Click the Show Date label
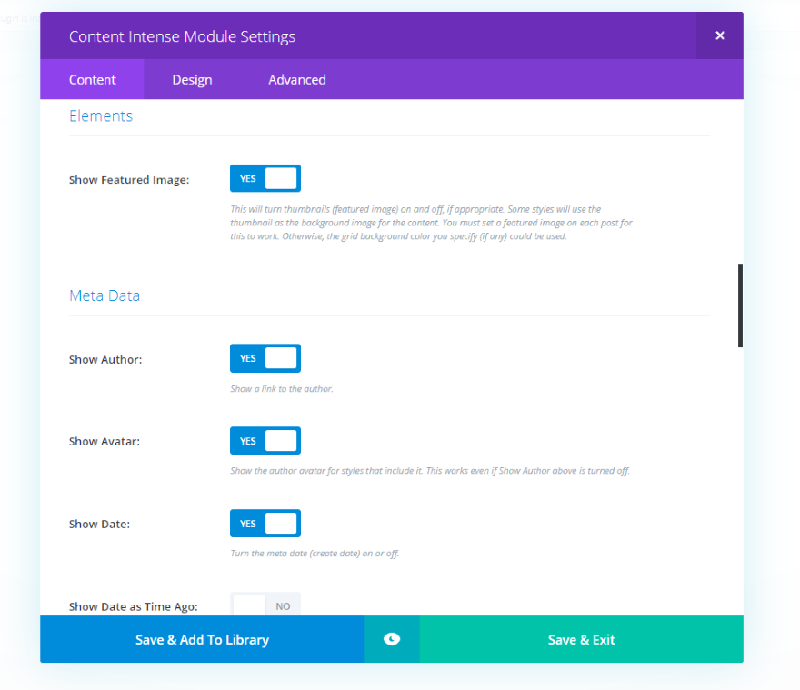Image resolution: width=800 pixels, height=690 pixels. click(x=101, y=525)
